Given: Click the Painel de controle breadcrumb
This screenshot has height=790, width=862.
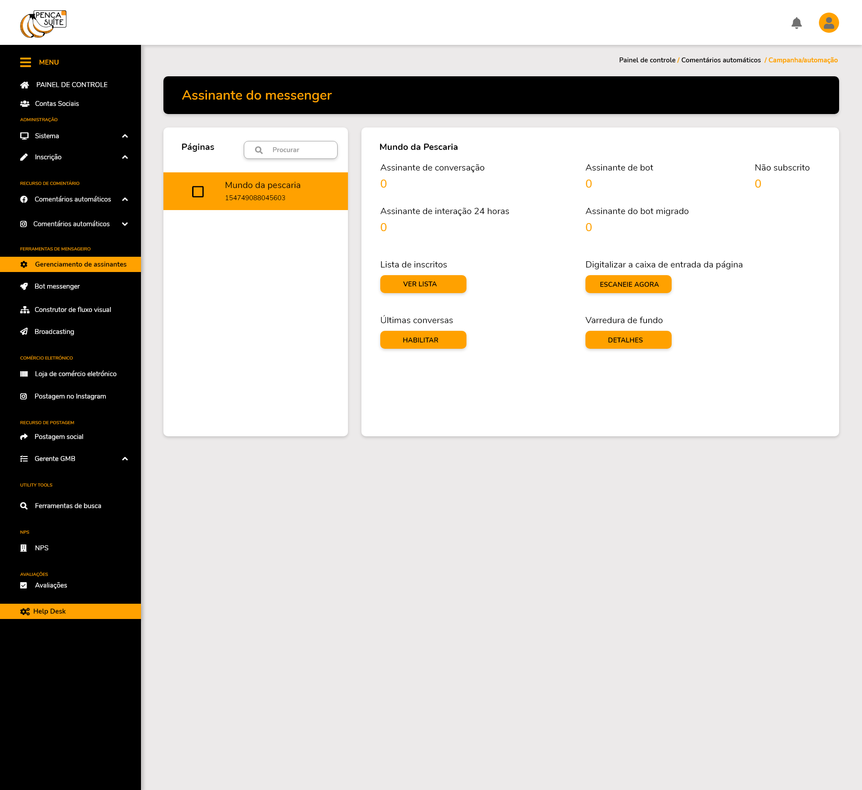Looking at the screenshot, I should 647,60.
